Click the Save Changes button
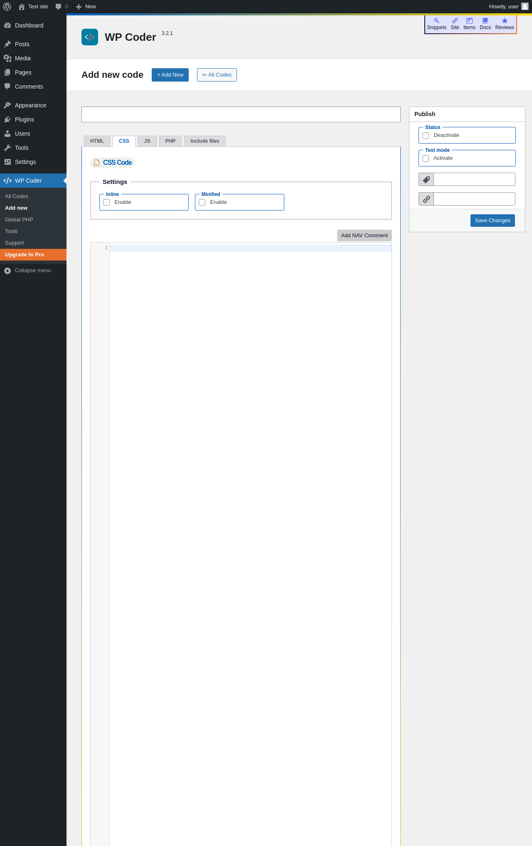 coord(493,221)
